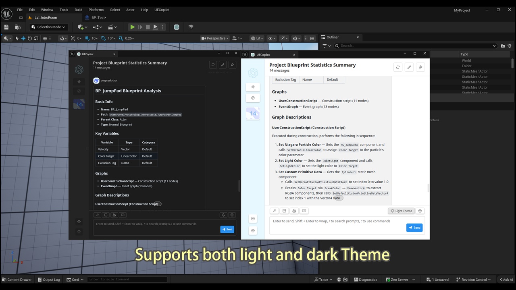Click the console command input field
The height and width of the screenshot is (290, 516).
(127, 280)
